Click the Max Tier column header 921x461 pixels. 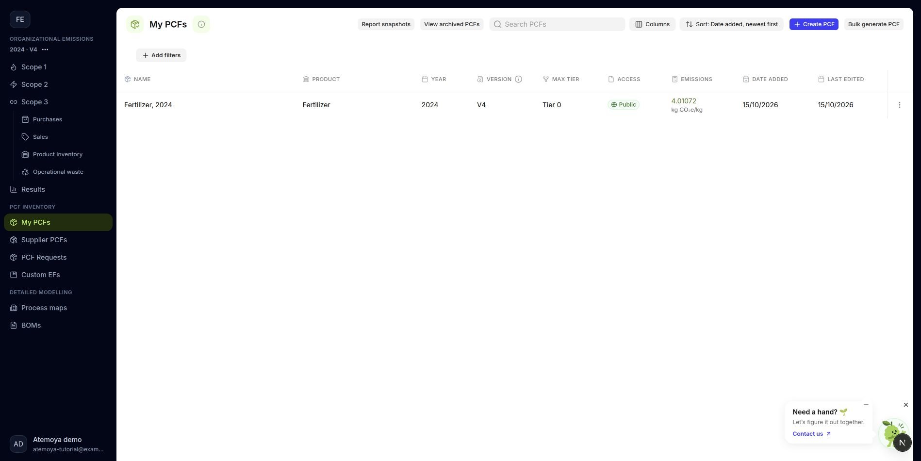point(560,79)
